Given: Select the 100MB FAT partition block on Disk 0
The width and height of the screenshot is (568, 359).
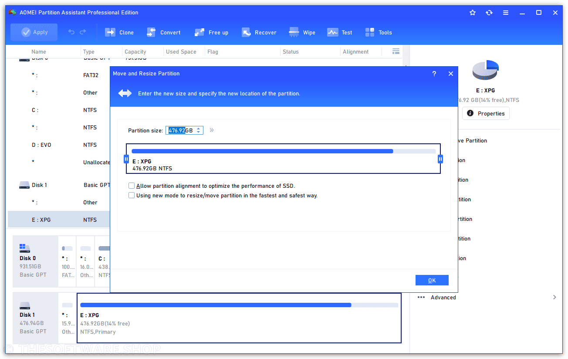Looking at the screenshot, I should [x=67, y=261].
